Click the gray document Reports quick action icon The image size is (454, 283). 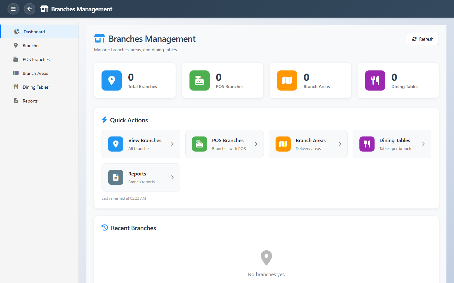116,177
